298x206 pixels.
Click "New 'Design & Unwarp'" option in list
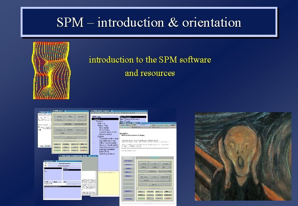[130, 119]
